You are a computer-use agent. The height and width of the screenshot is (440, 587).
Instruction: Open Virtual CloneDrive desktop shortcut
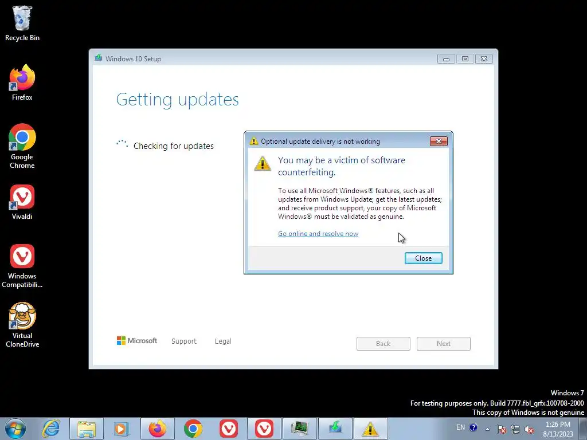22,325
